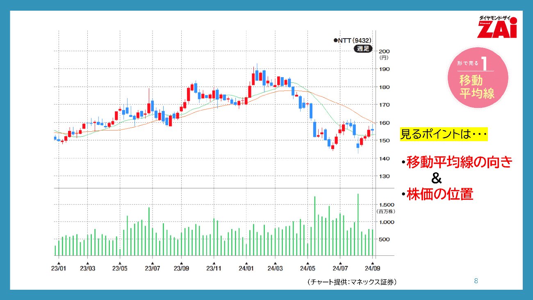Click the red 移動平均線の向き text
Screen dimensions: 533x300
tap(459, 163)
